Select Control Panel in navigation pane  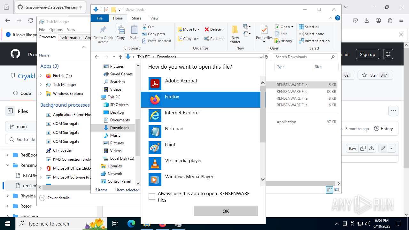(x=119, y=181)
